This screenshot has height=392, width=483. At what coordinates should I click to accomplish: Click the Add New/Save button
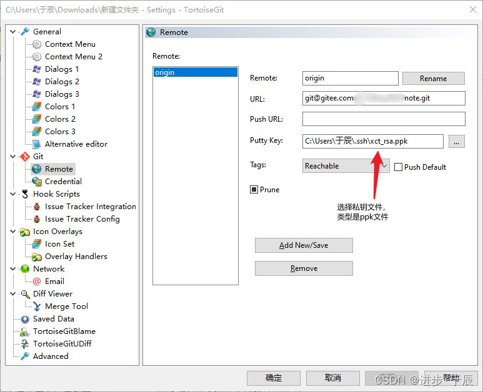point(304,245)
